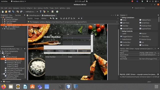Click the Profile Project toolbar icon
160x90 pixels.
tap(57, 12)
